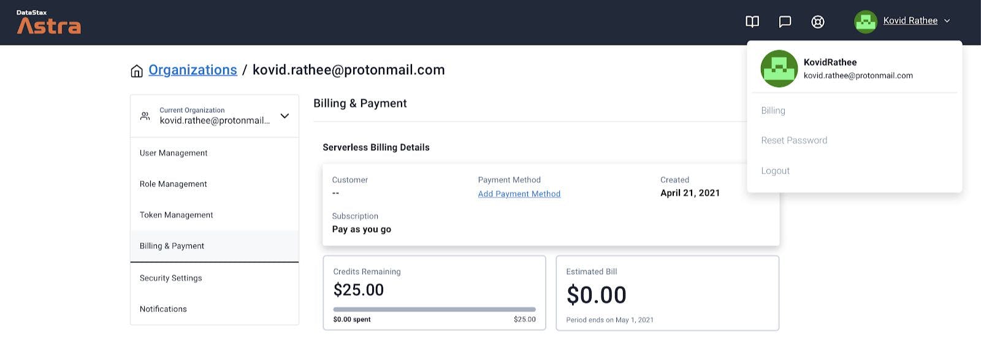Click the organization people icon
Image resolution: width=981 pixels, height=339 pixels.
[x=145, y=116]
